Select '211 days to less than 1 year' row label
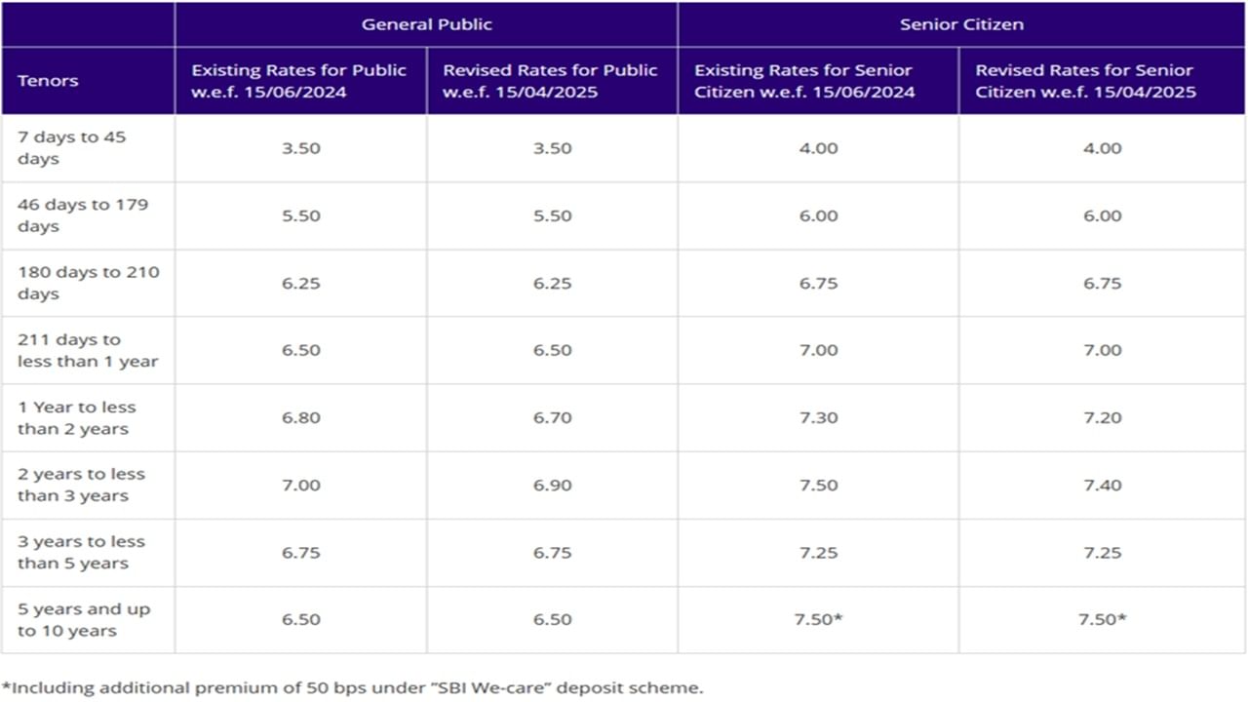Screen dimensions: 1248x702 tap(87, 350)
